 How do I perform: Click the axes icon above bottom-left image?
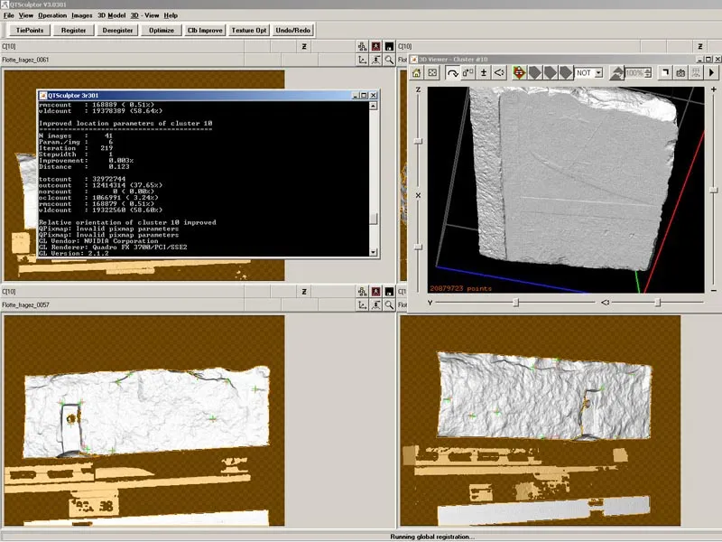[363, 305]
